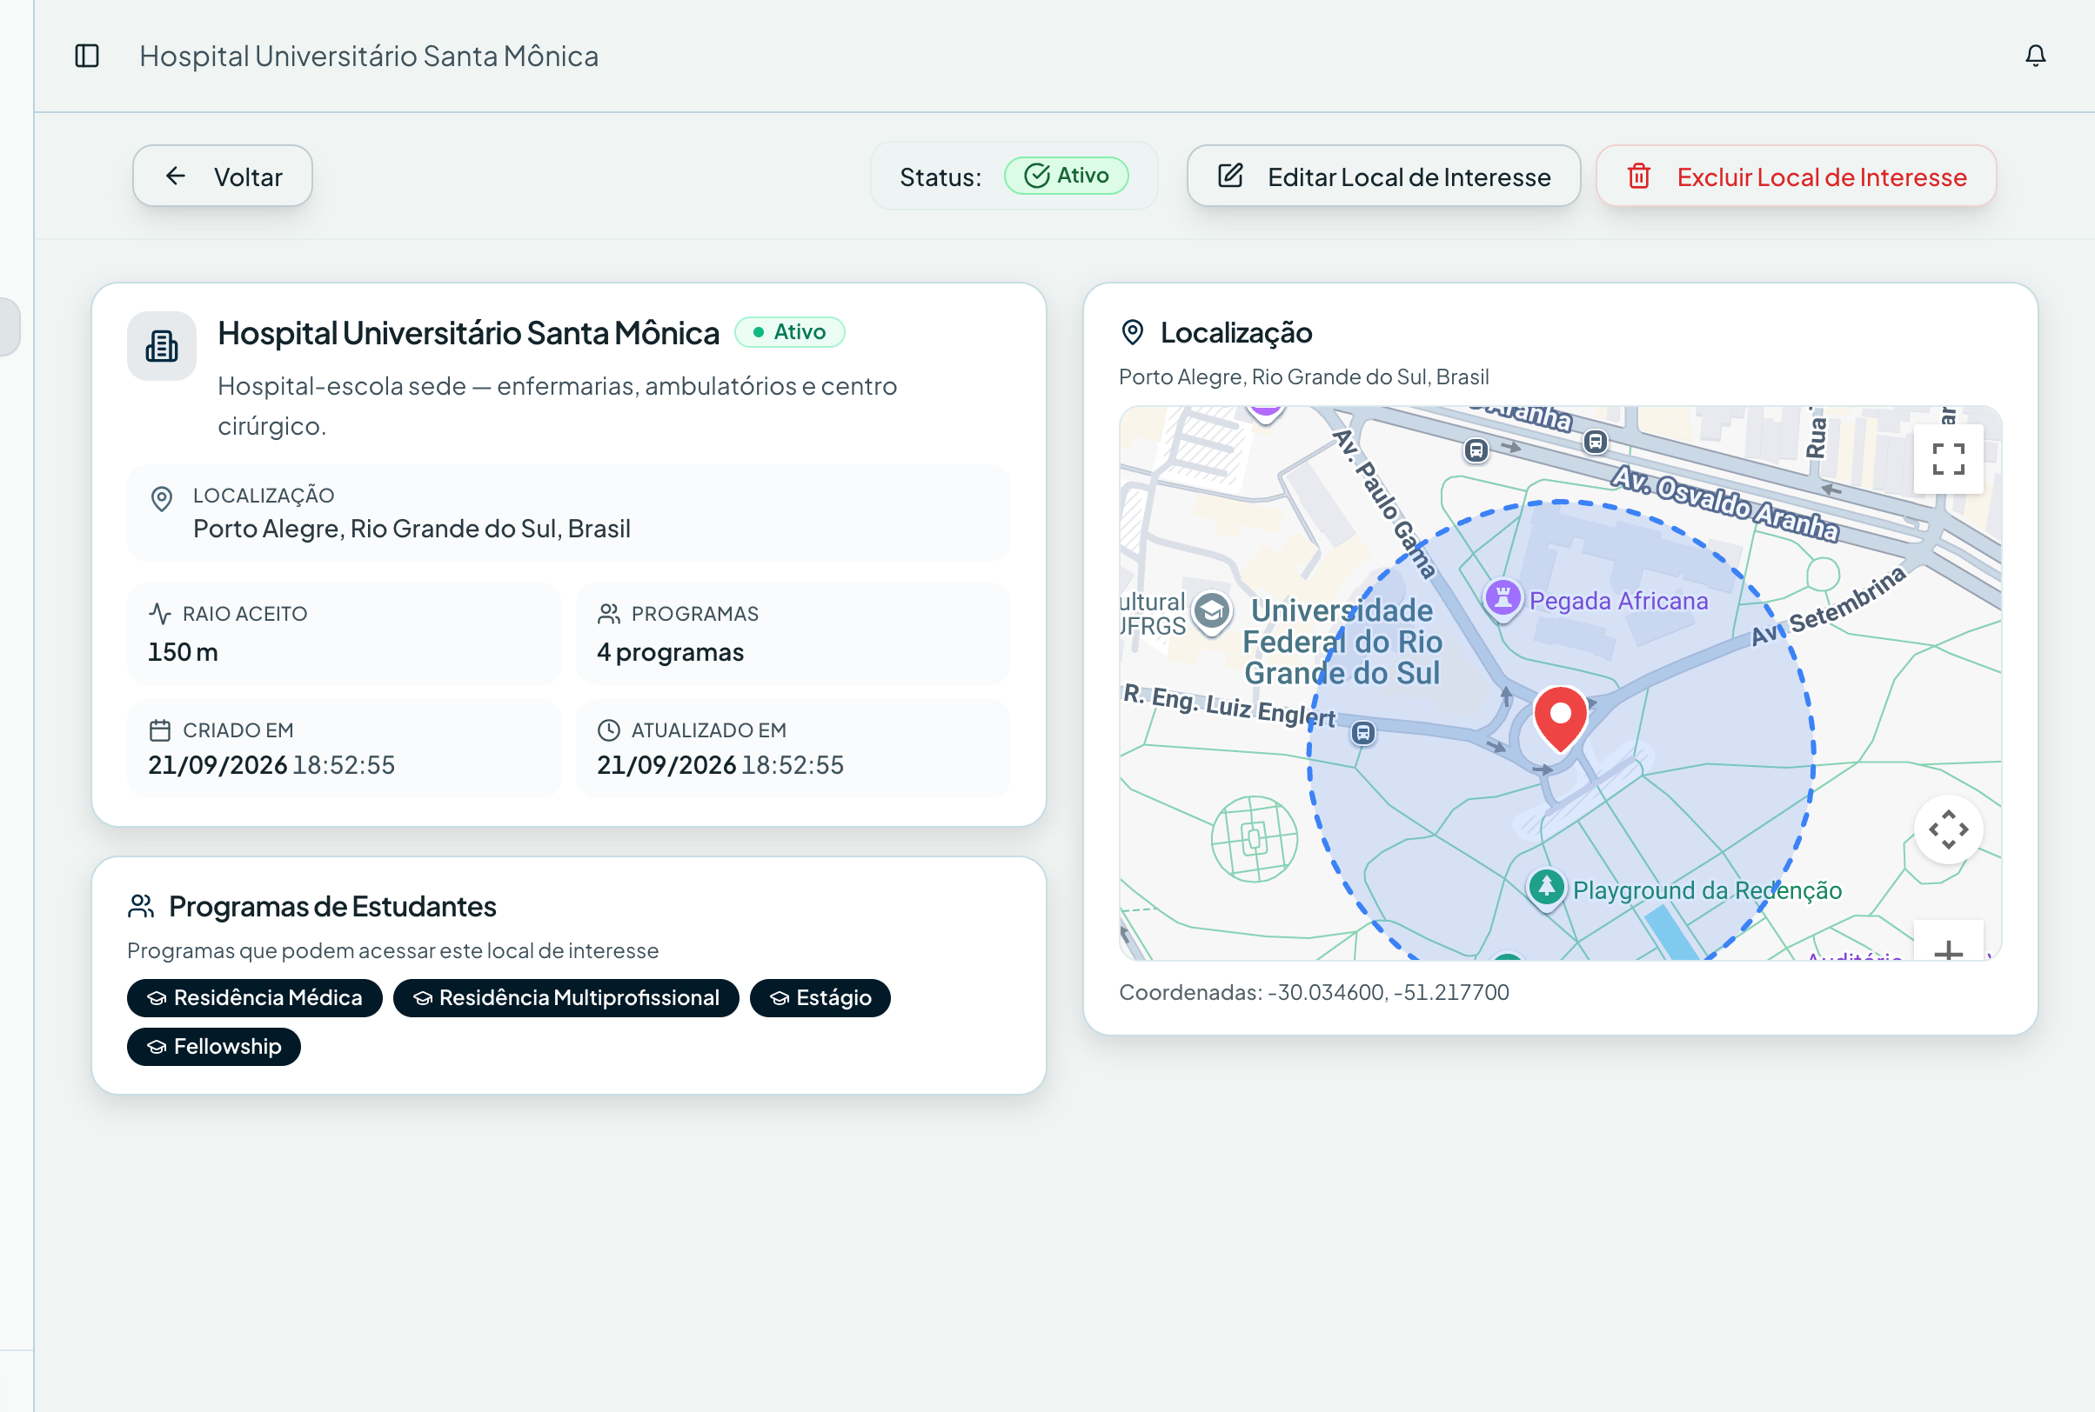This screenshot has width=2095, height=1412.
Task: Click the Criado Em calendar icon
Action: click(160, 730)
